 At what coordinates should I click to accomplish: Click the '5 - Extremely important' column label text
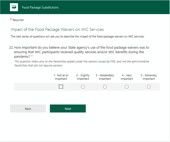pos(148,77)
